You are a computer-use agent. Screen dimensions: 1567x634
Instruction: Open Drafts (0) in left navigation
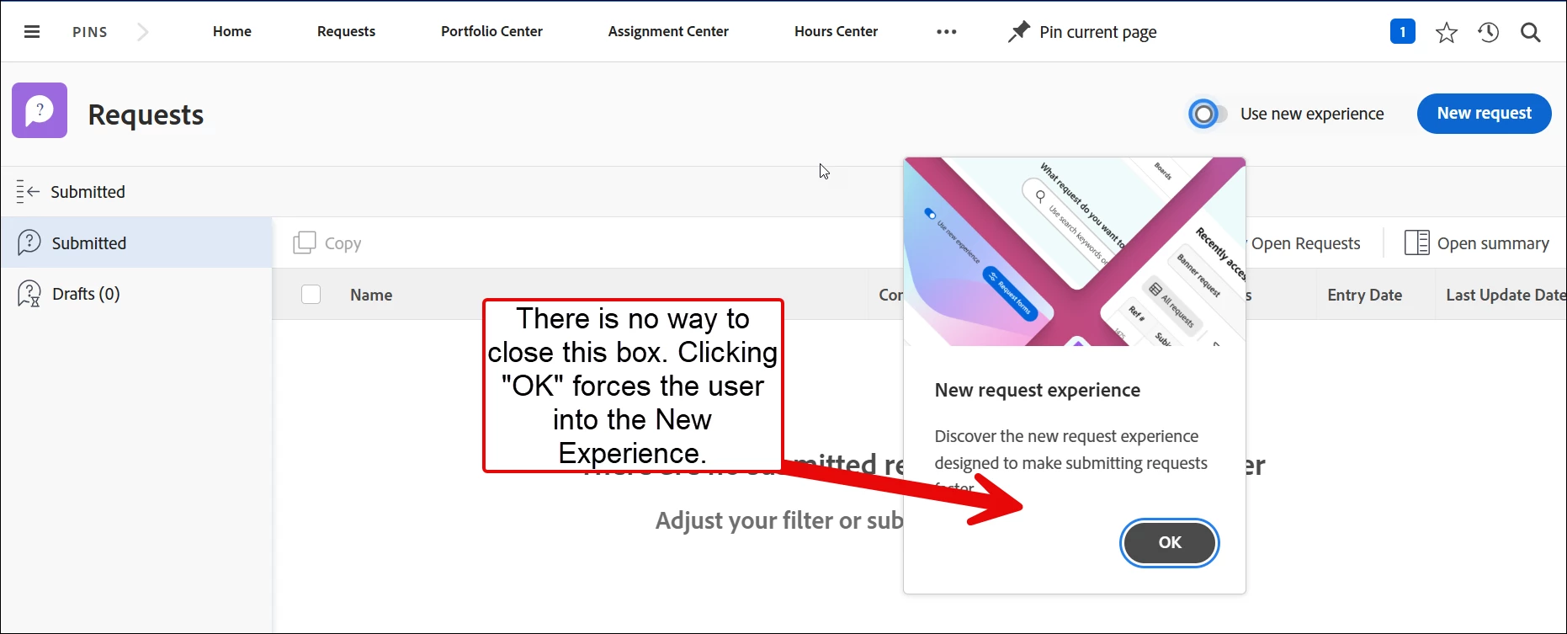(136, 294)
